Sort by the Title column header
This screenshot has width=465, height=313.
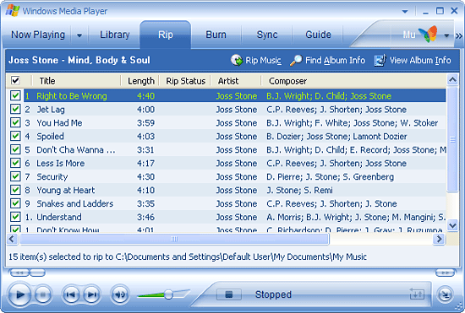[76, 81]
